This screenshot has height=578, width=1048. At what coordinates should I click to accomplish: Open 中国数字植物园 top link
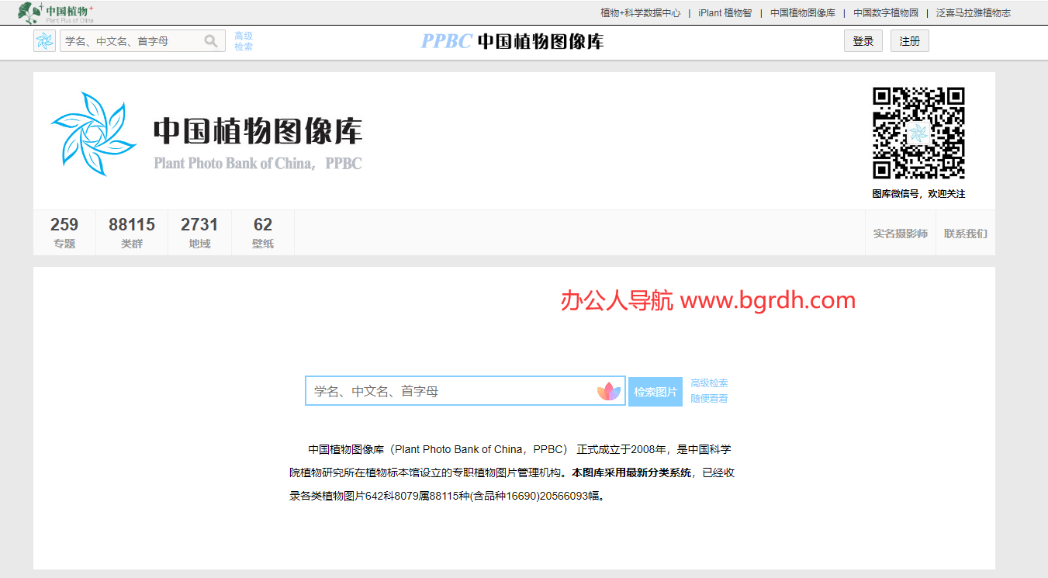pyautogui.click(x=886, y=13)
